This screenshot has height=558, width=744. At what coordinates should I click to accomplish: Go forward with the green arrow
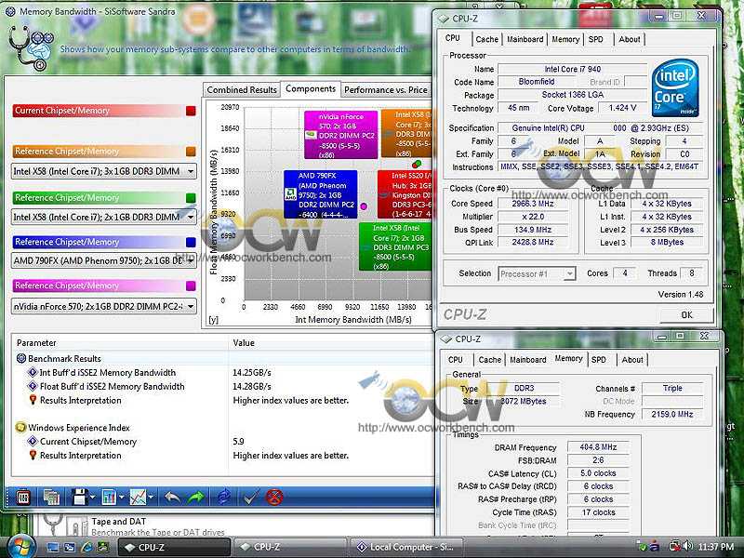(195, 498)
